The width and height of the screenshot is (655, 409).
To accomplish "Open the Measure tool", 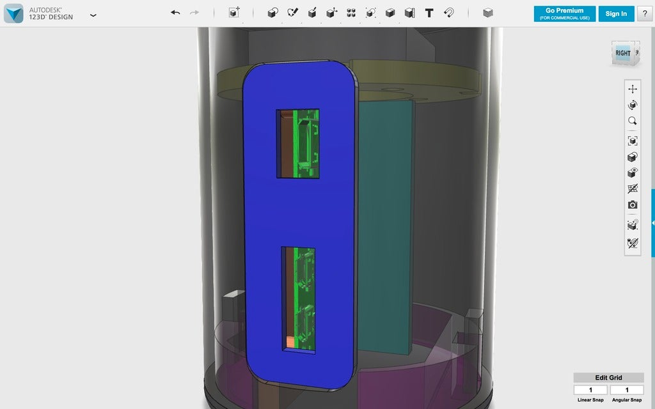I will coord(410,13).
